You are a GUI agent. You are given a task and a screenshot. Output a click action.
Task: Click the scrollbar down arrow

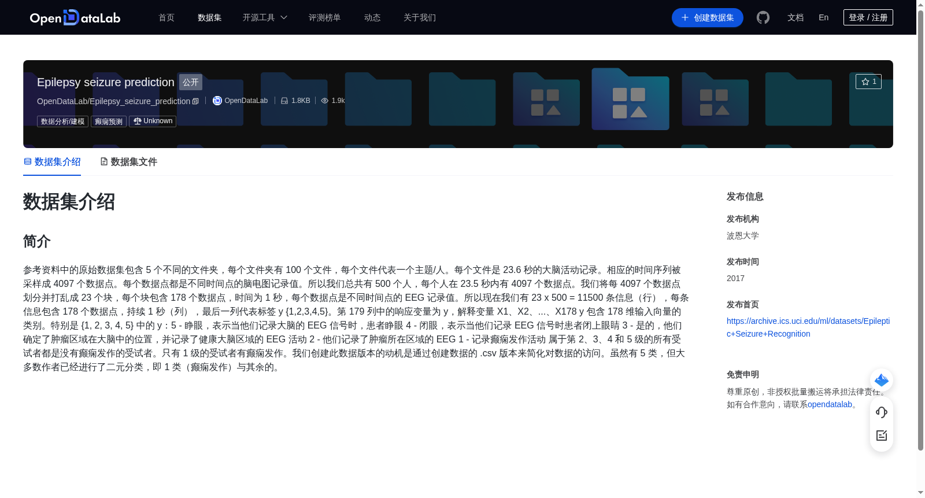[x=920, y=493]
